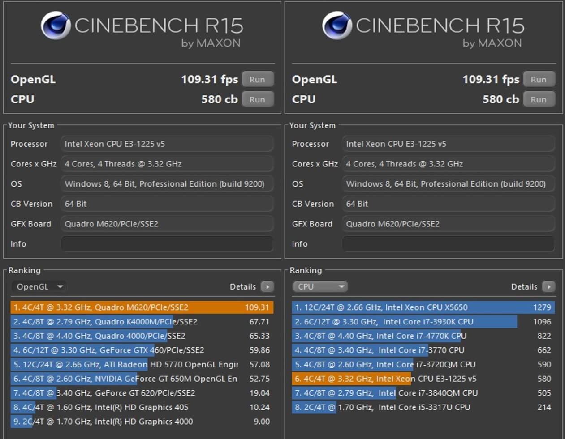Click the Info field in the left window
Screen dimensions: 565x439
tap(167, 244)
